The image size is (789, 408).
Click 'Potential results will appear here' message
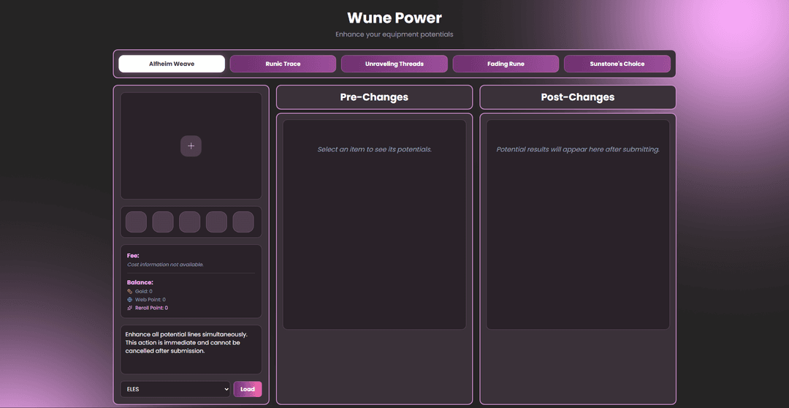tap(578, 150)
